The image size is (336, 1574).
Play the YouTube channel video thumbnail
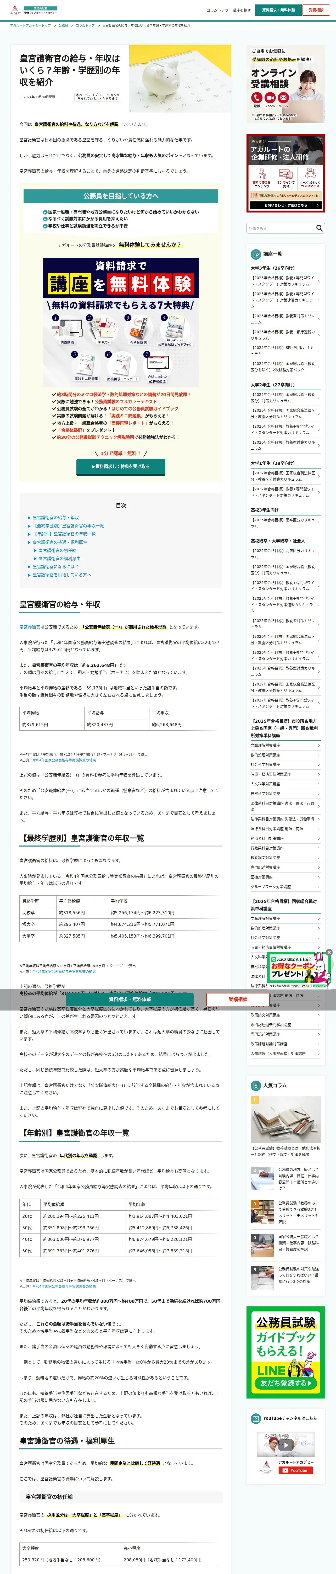[285, 1444]
